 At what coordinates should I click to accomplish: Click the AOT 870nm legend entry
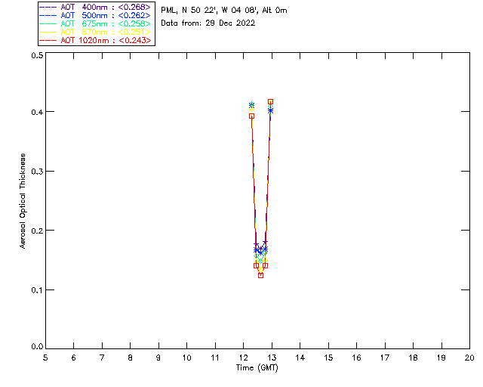(95, 32)
